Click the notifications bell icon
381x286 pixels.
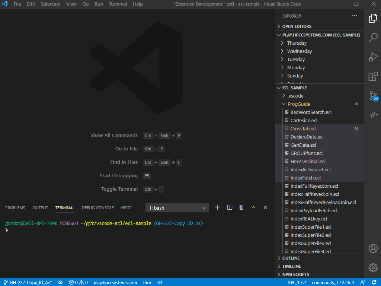coord(374,282)
